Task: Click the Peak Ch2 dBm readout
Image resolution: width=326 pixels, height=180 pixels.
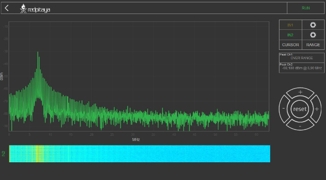Action: [301, 68]
